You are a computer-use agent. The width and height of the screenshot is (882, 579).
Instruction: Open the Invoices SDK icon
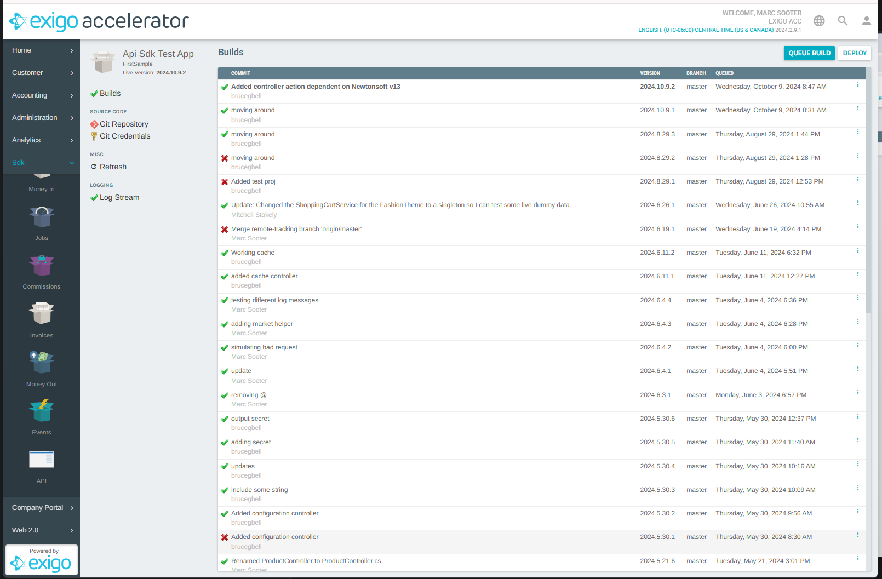[42, 314]
